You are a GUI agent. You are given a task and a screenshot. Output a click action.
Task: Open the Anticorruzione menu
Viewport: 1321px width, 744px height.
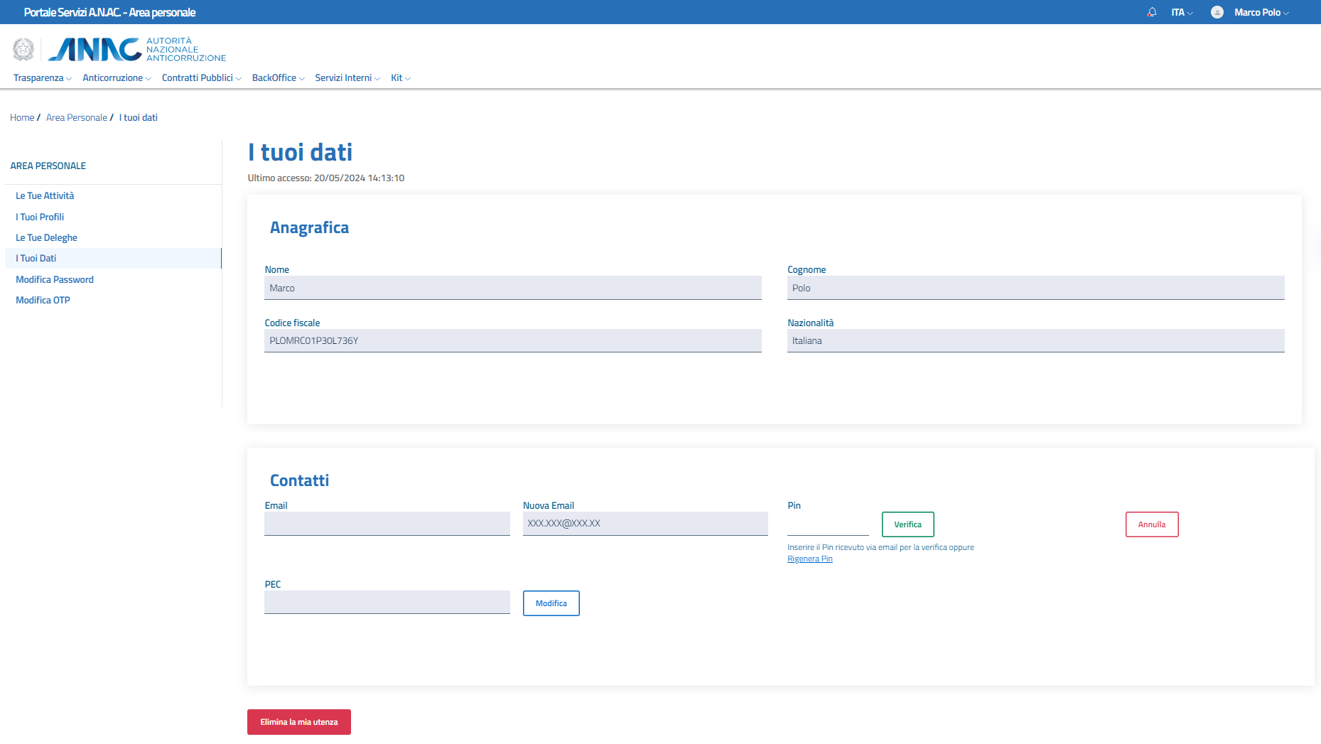(117, 78)
